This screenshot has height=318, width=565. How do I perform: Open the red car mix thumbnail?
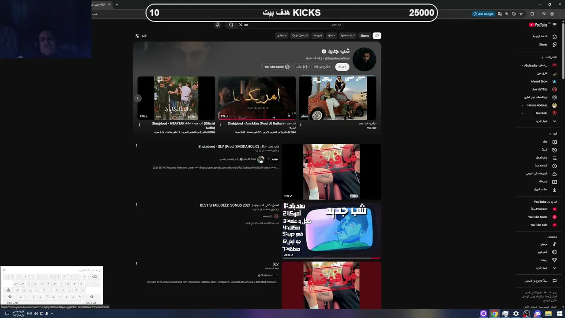pyautogui.click(x=338, y=98)
